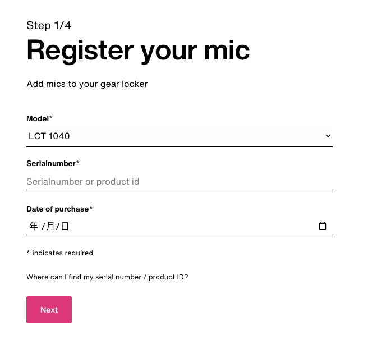The height and width of the screenshot is (344, 377).
Task: Click the asterisk beside Date of purchase
Action: pyautogui.click(x=91, y=208)
